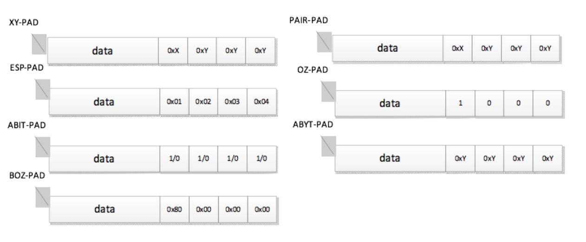Image resolution: width=586 pixels, height=242 pixels.
Task: Click the gray corner icon beside ABIT-PAD
Action: [x=42, y=146]
